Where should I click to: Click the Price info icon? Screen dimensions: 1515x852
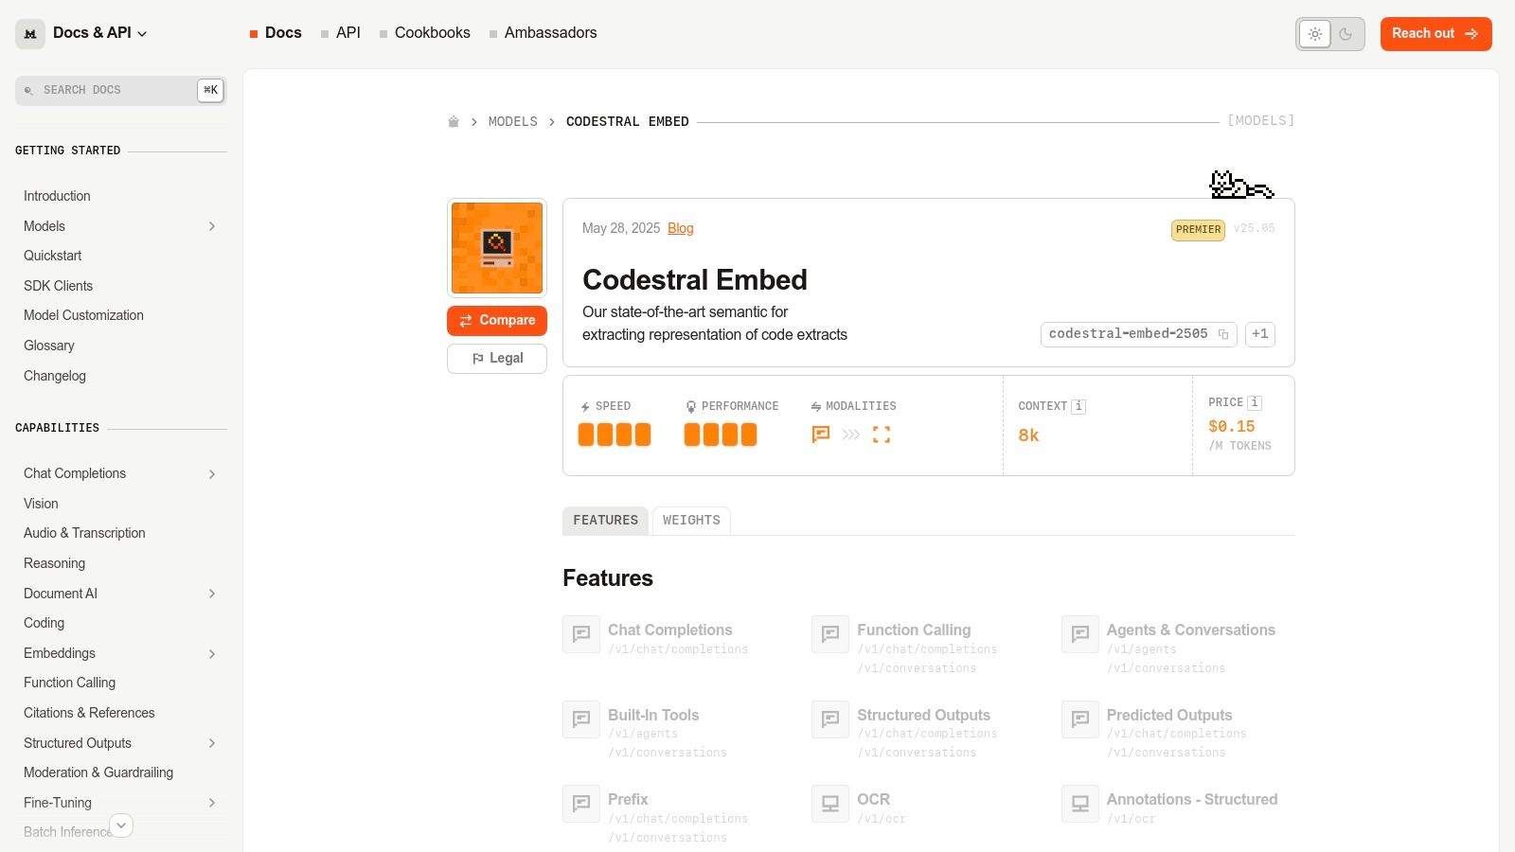[x=1255, y=402]
